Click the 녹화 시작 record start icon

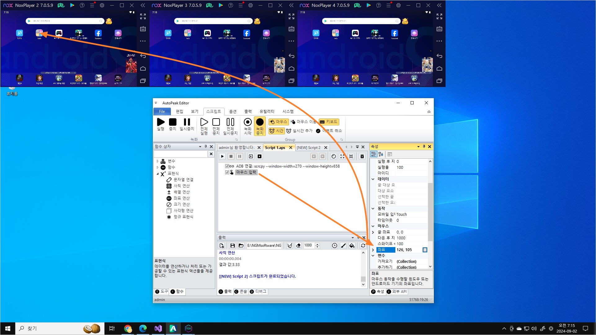(x=247, y=122)
